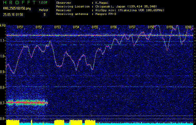Click the 0.8 frequency axis label
Viewport: 196px width, 125px height.
click(3, 87)
